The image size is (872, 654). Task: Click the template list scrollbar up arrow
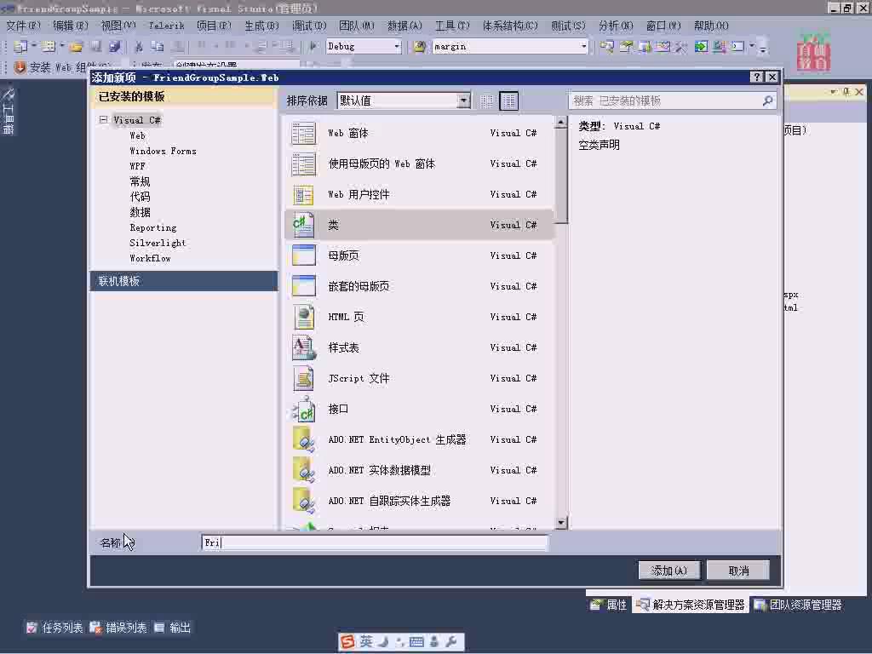click(560, 122)
